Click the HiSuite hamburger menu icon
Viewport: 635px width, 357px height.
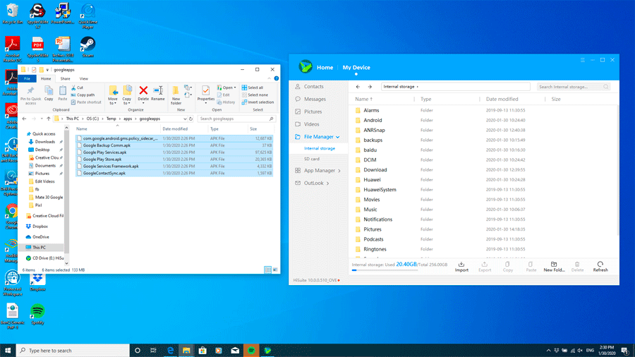(582, 60)
